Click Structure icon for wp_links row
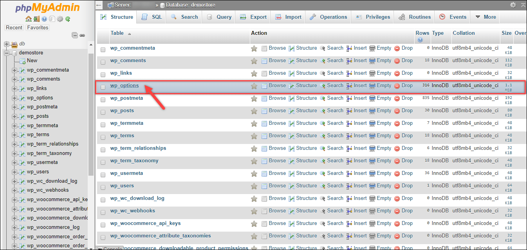Viewport: 527px width, 250px height. click(x=292, y=73)
